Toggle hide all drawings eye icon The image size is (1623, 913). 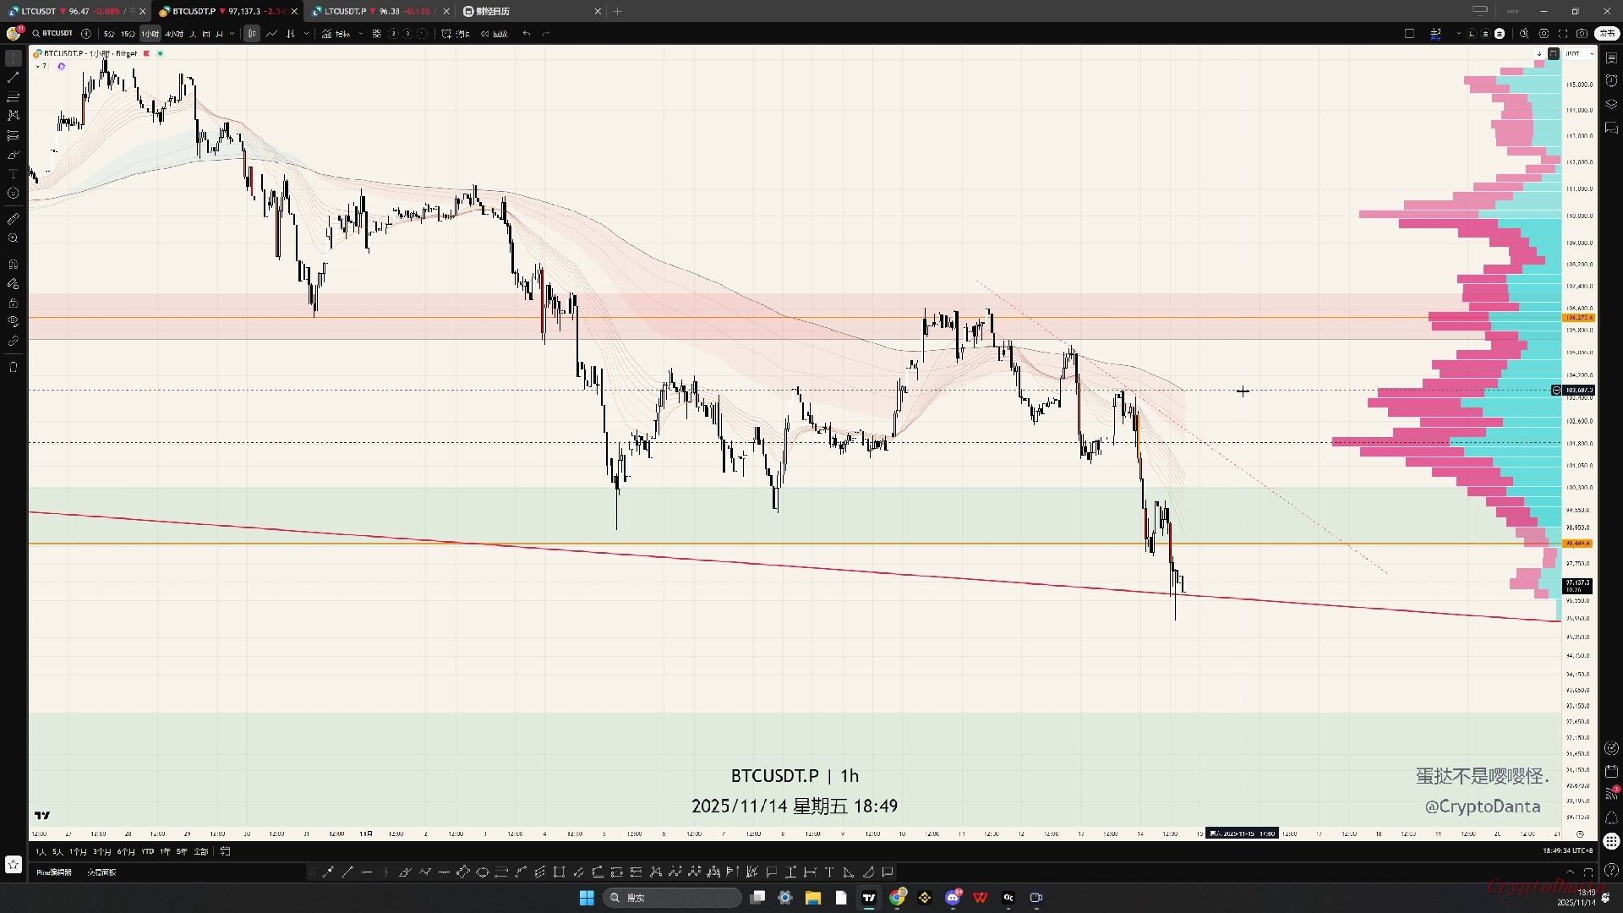[x=13, y=322]
